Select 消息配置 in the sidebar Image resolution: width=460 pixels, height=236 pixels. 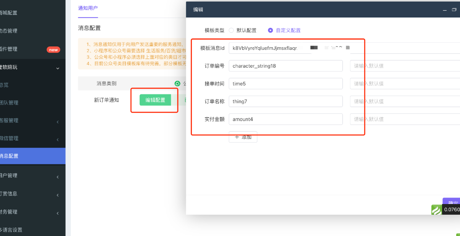32,156
